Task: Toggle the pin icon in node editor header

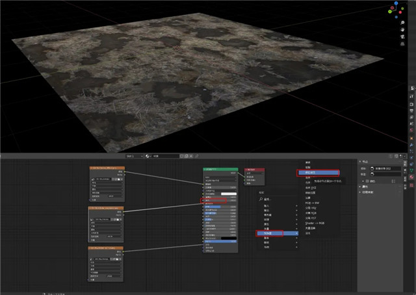Action: pyautogui.click(x=198, y=156)
